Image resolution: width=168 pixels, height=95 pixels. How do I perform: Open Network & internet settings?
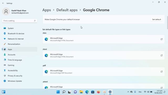(20, 39)
